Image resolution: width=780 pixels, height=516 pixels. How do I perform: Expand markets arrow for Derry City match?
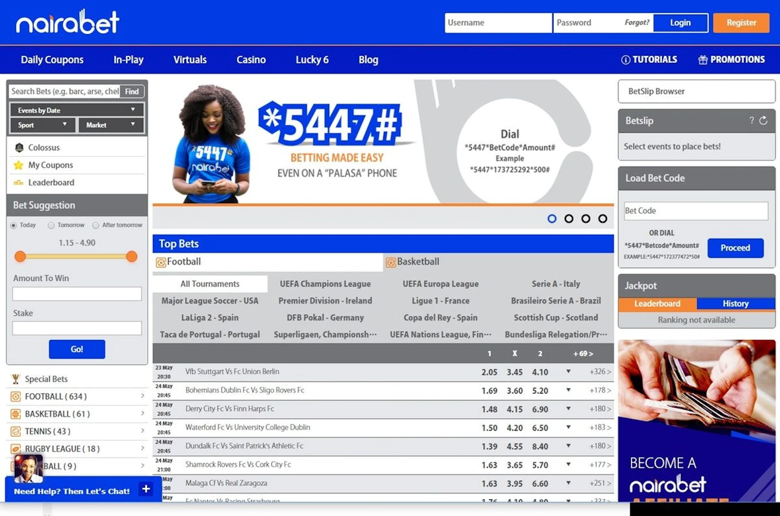click(x=568, y=408)
